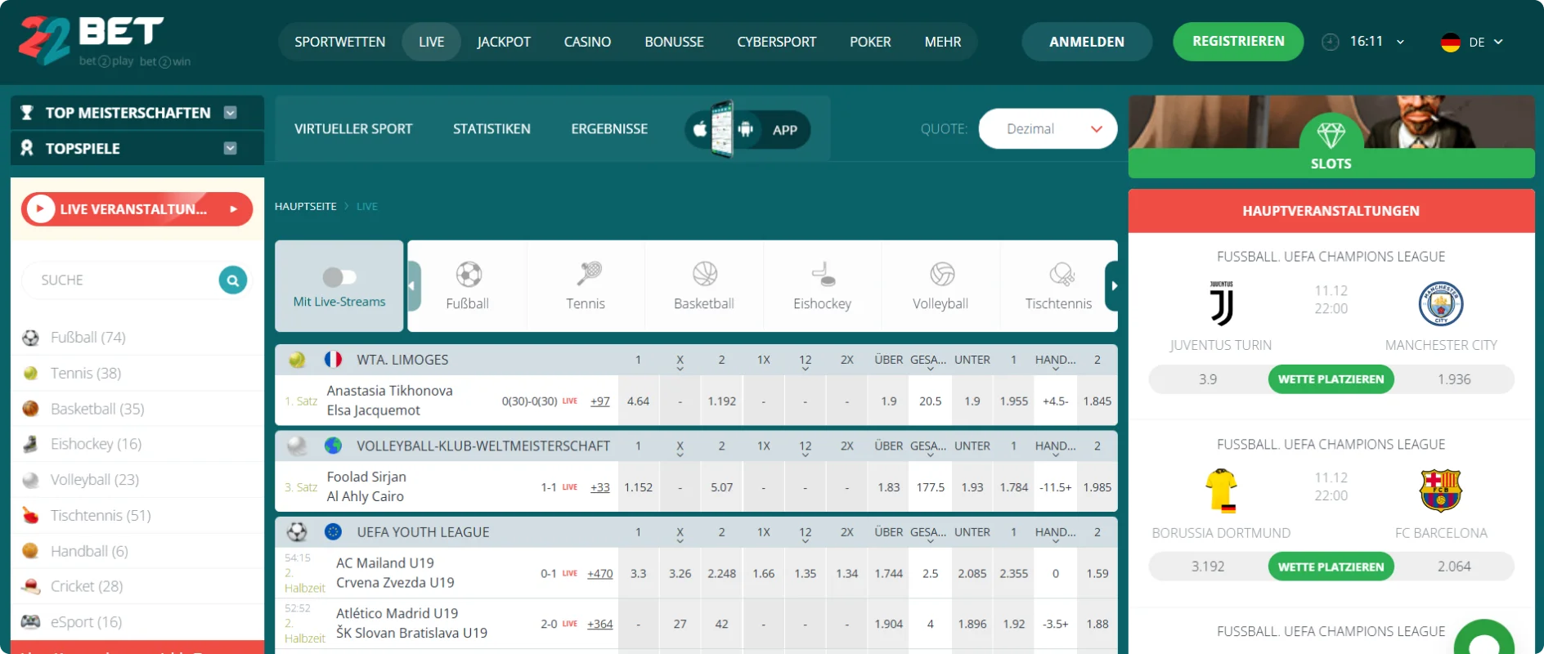This screenshot has width=1544, height=654.
Task: Select the 4.64 odds for Anastasia Tikhonova
Action: tap(638, 401)
